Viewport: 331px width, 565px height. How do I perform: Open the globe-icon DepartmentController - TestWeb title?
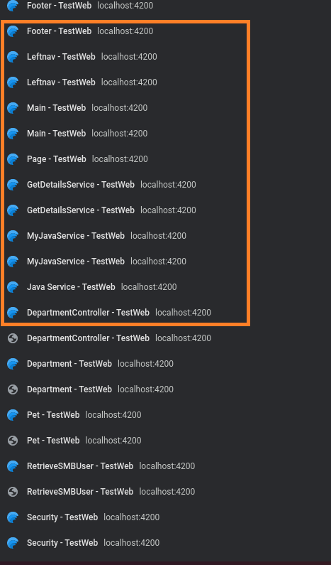(x=88, y=338)
